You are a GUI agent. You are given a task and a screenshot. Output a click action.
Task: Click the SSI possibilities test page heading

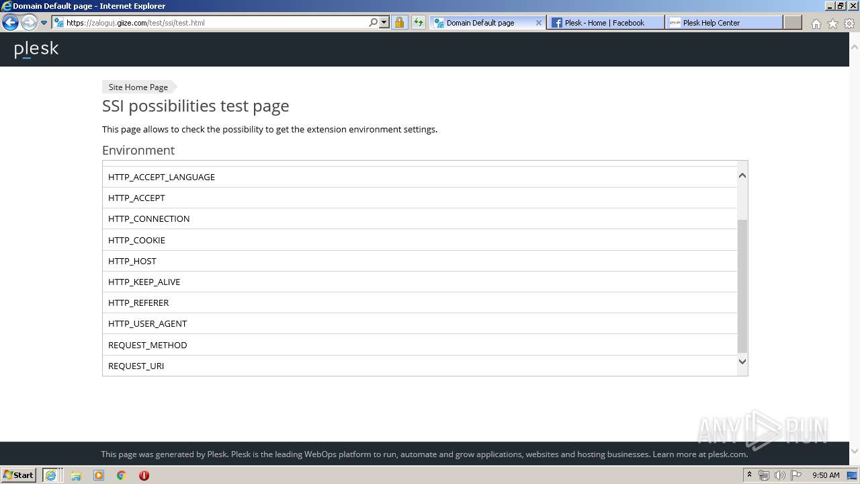click(196, 106)
